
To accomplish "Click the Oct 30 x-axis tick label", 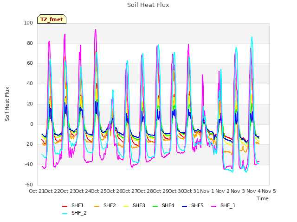I will (176, 191).
